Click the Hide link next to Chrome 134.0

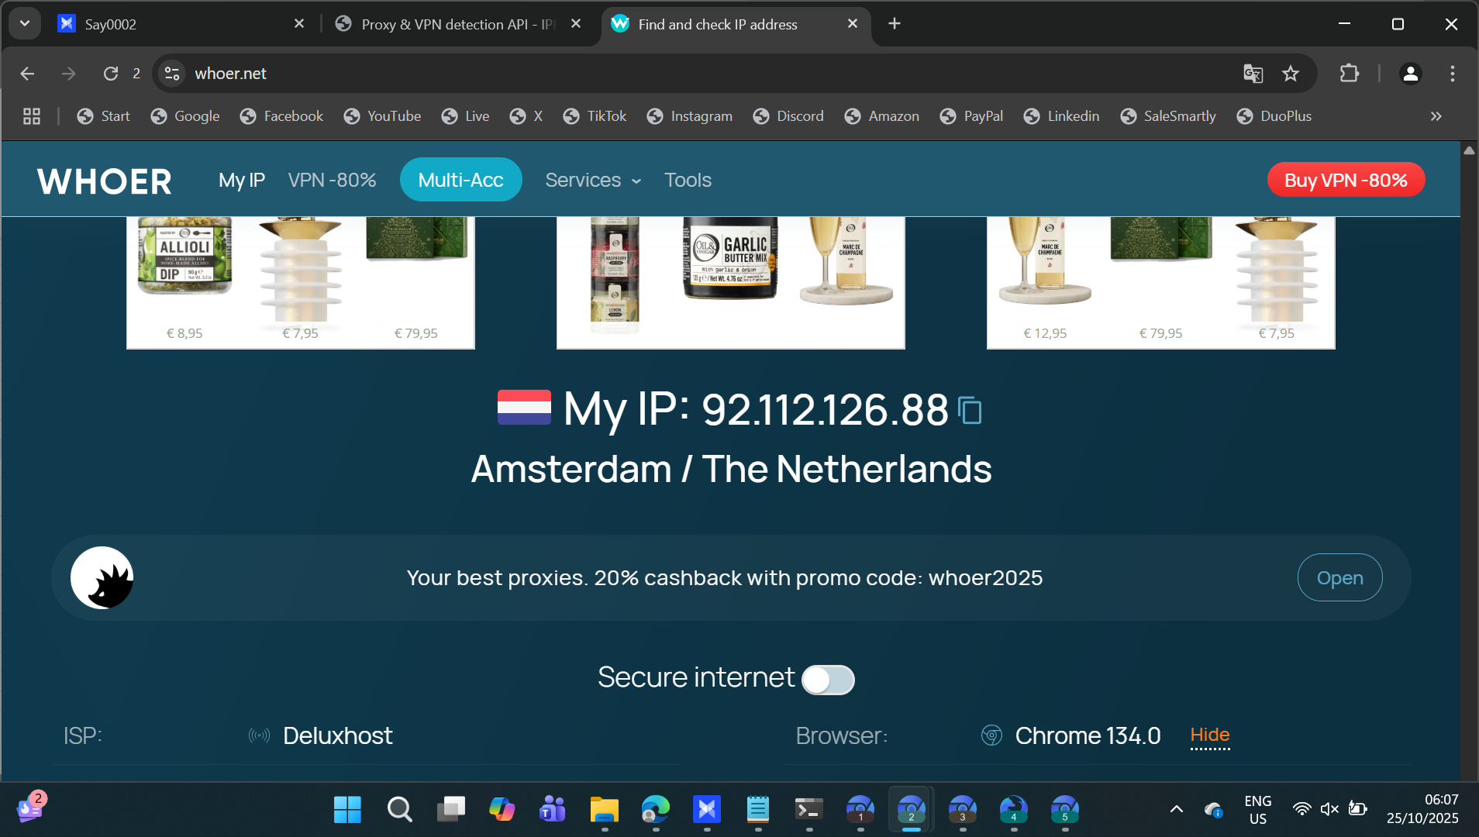(1210, 735)
